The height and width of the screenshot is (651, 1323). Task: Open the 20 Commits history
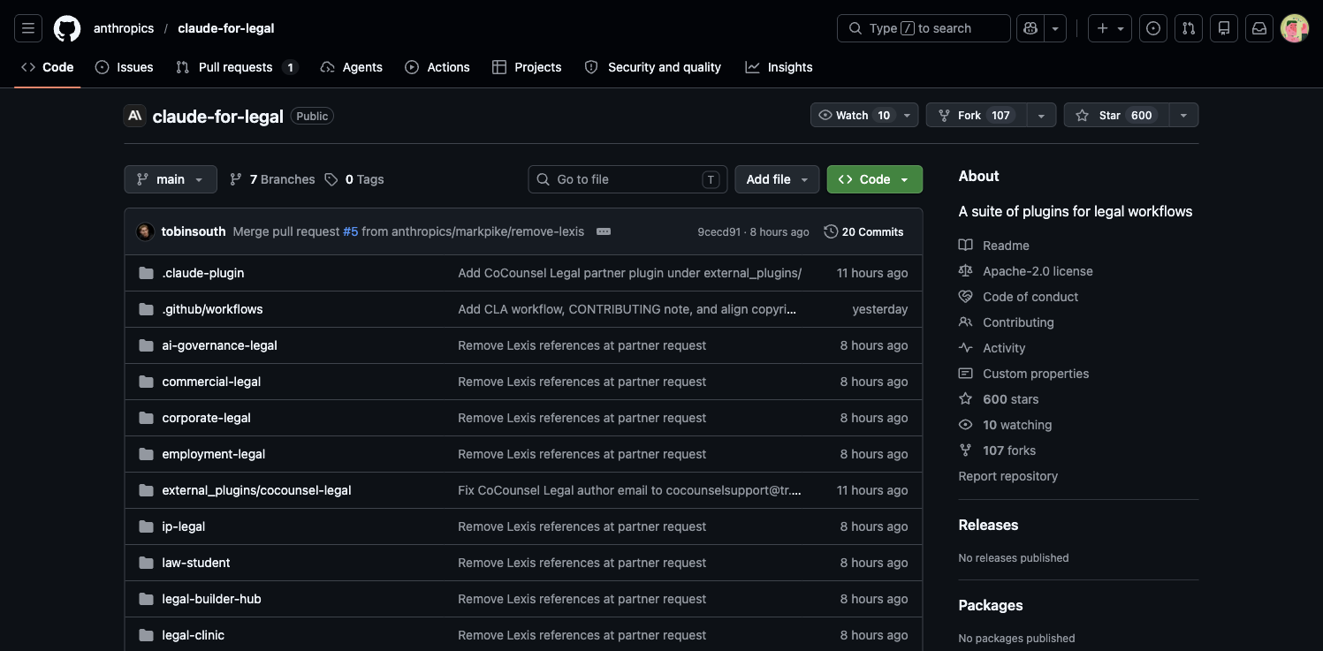863,231
